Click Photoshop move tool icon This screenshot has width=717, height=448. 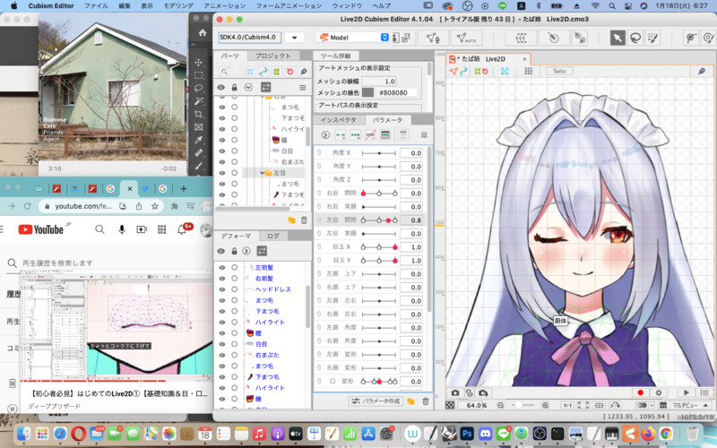point(198,62)
